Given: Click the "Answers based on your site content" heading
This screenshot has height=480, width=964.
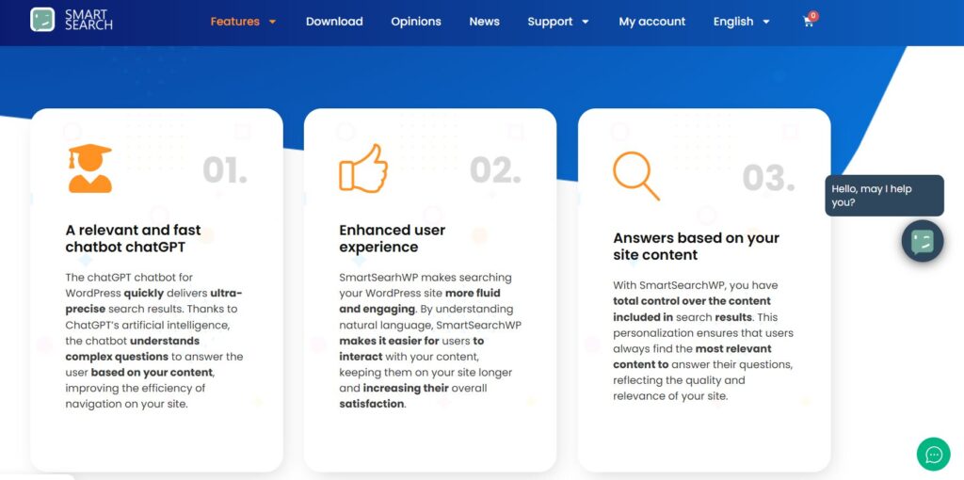Looking at the screenshot, I should pos(696,247).
